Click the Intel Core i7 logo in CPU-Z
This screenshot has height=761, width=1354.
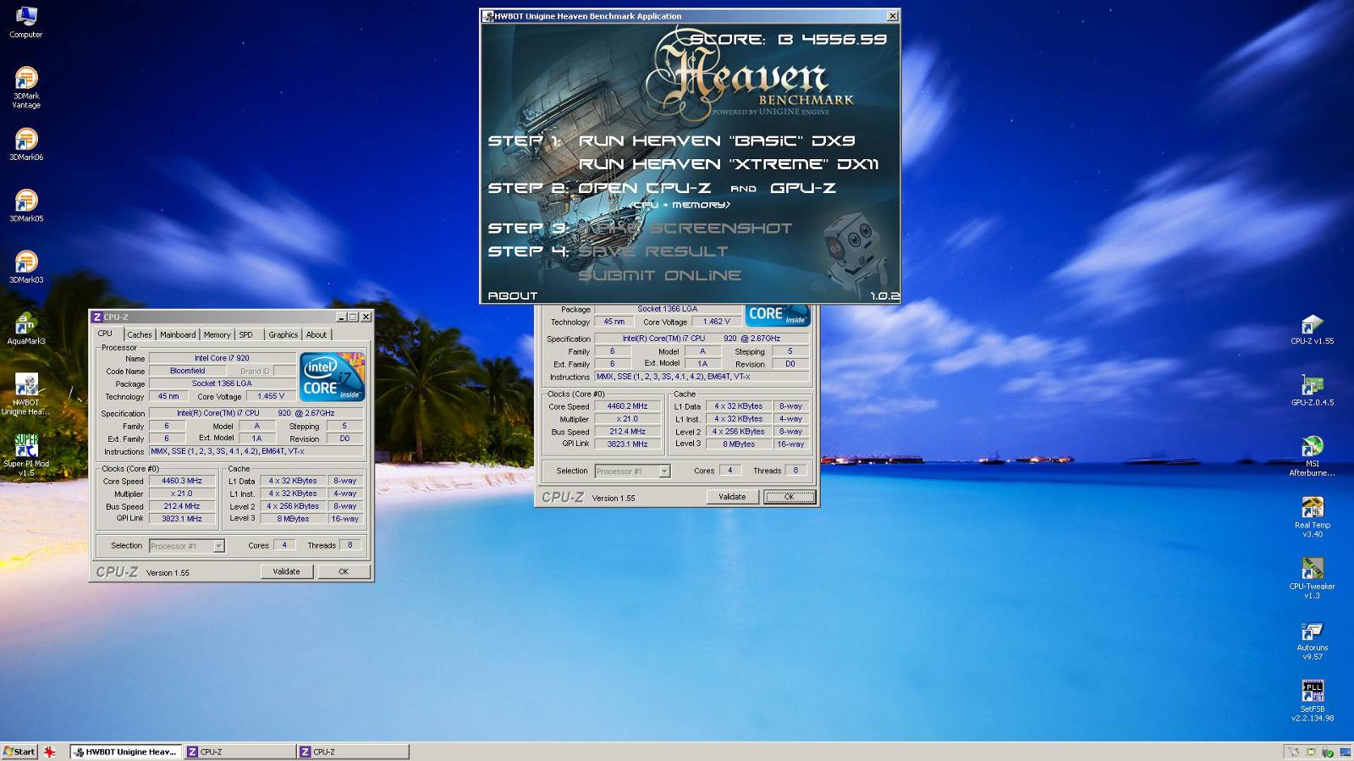coord(332,377)
